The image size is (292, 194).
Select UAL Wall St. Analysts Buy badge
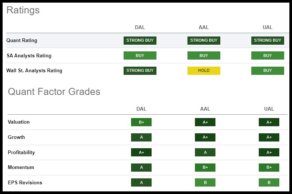[x=267, y=70]
